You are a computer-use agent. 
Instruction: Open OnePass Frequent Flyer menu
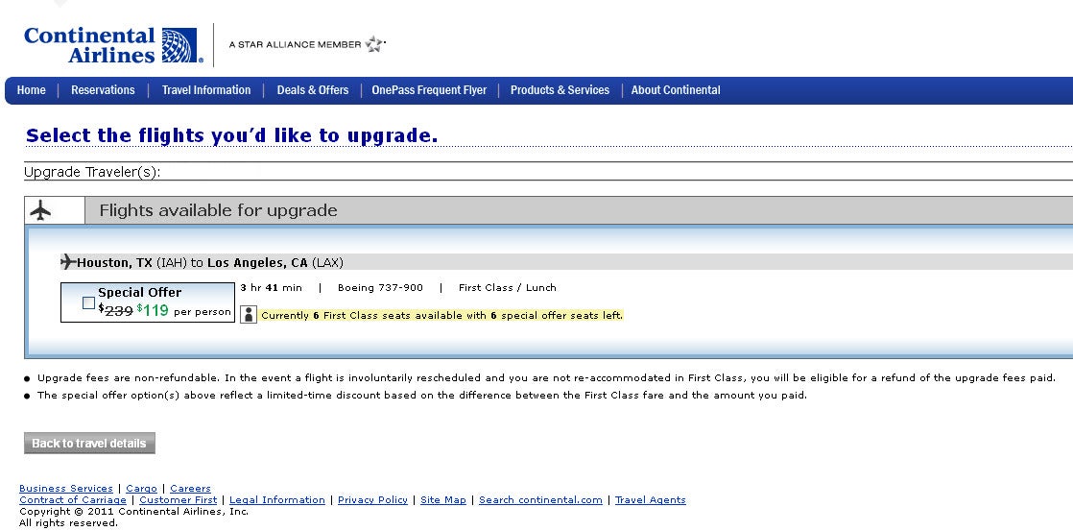pyautogui.click(x=429, y=90)
